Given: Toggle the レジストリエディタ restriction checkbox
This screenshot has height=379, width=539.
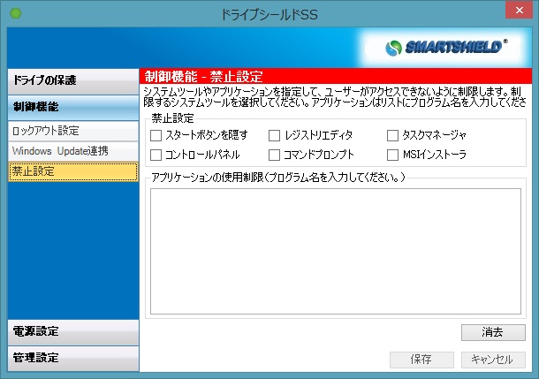Looking at the screenshot, I should point(275,135).
